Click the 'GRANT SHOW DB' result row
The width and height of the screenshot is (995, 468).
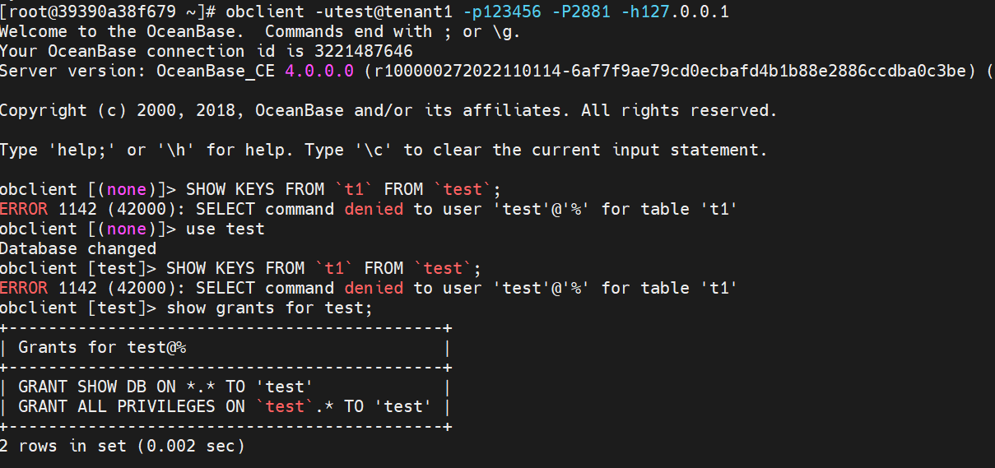click(165, 387)
